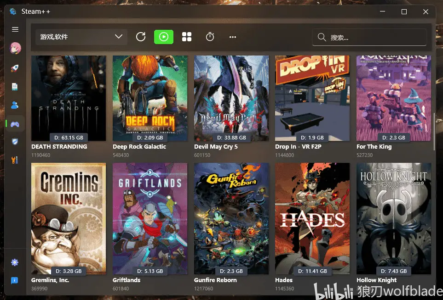Click the D: 3.28 GB size badge
This screenshot has height=300, width=443.
(x=69, y=271)
